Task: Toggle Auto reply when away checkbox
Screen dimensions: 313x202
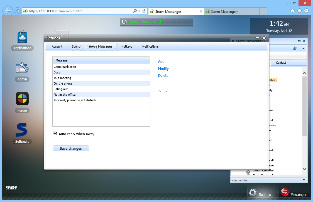Action: coord(55,134)
